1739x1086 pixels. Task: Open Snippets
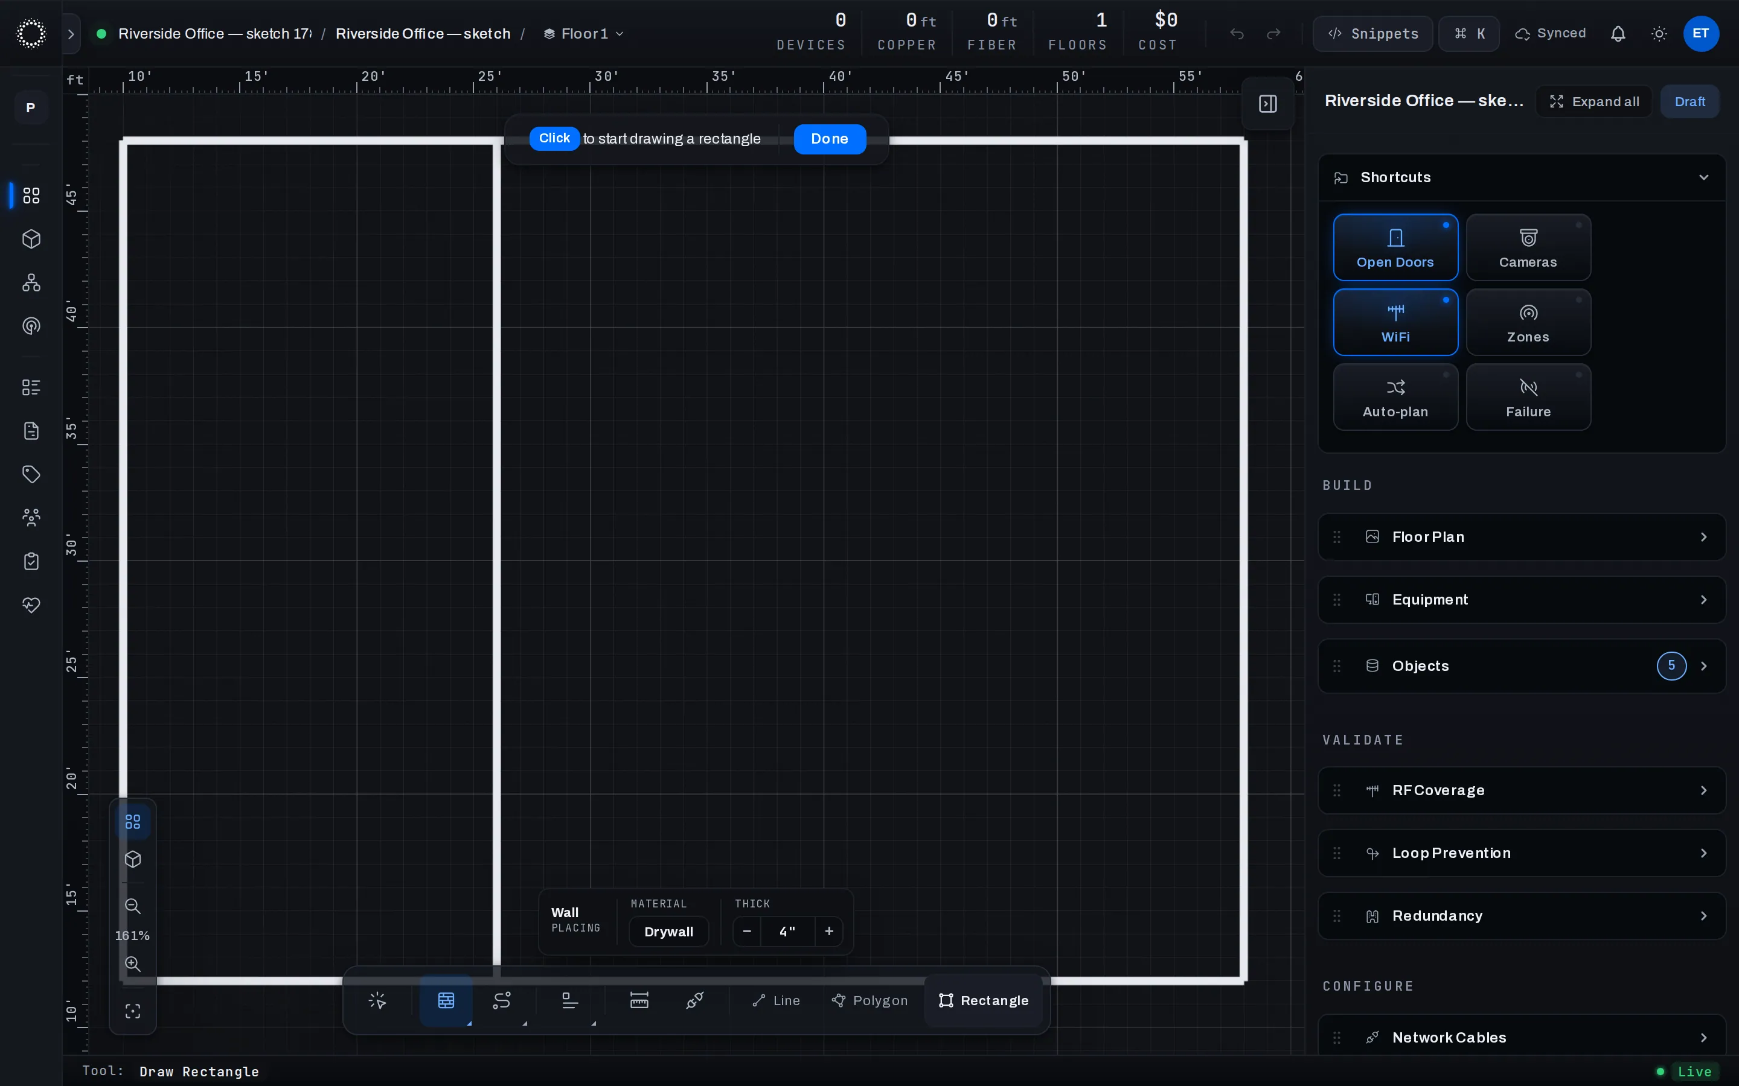pos(1373,34)
